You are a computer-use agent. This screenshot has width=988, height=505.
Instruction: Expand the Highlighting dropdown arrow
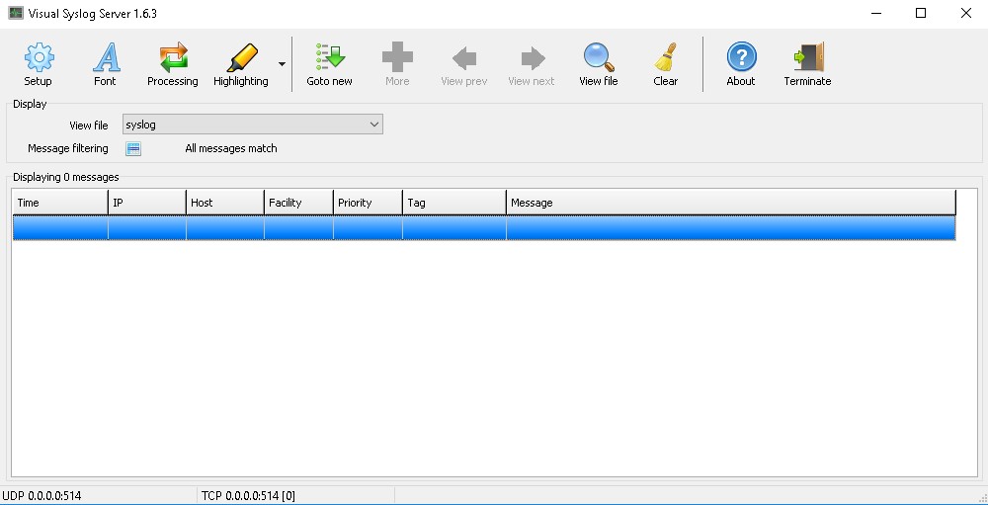pyautogui.click(x=282, y=64)
